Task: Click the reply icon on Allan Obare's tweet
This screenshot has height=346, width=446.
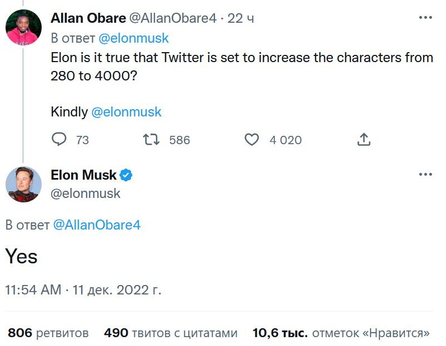Action: click(x=59, y=139)
